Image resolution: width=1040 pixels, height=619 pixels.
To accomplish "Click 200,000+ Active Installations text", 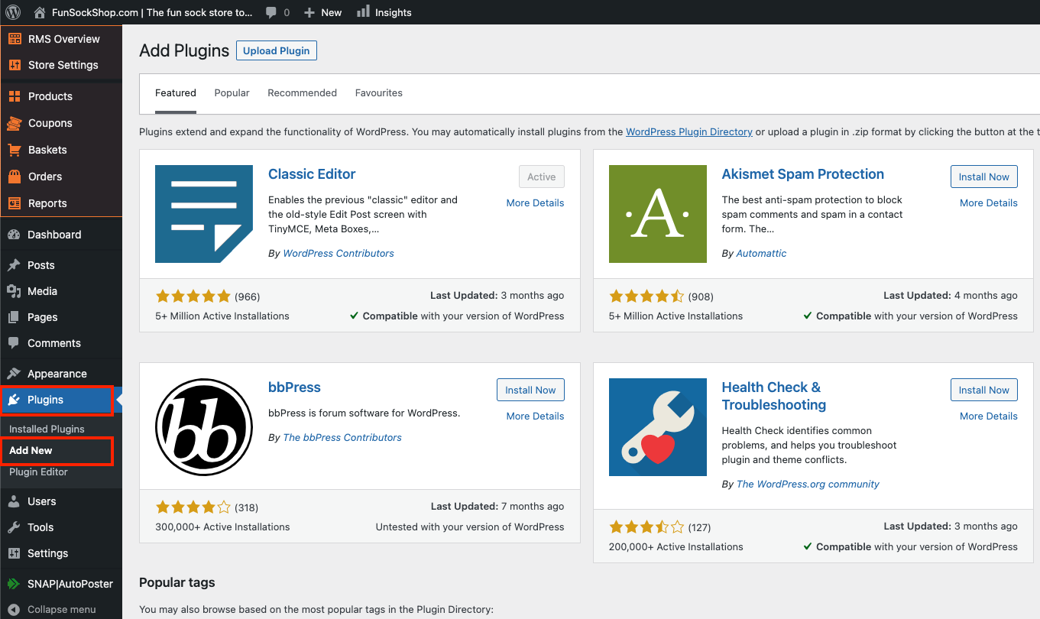I will tap(676, 547).
